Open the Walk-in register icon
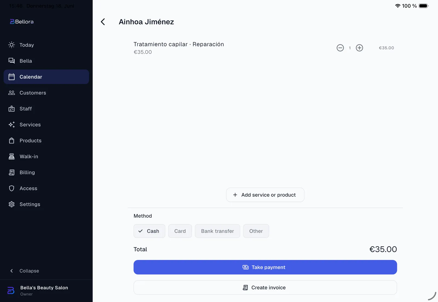This screenshot has height=302, width=438. point(11,156)
